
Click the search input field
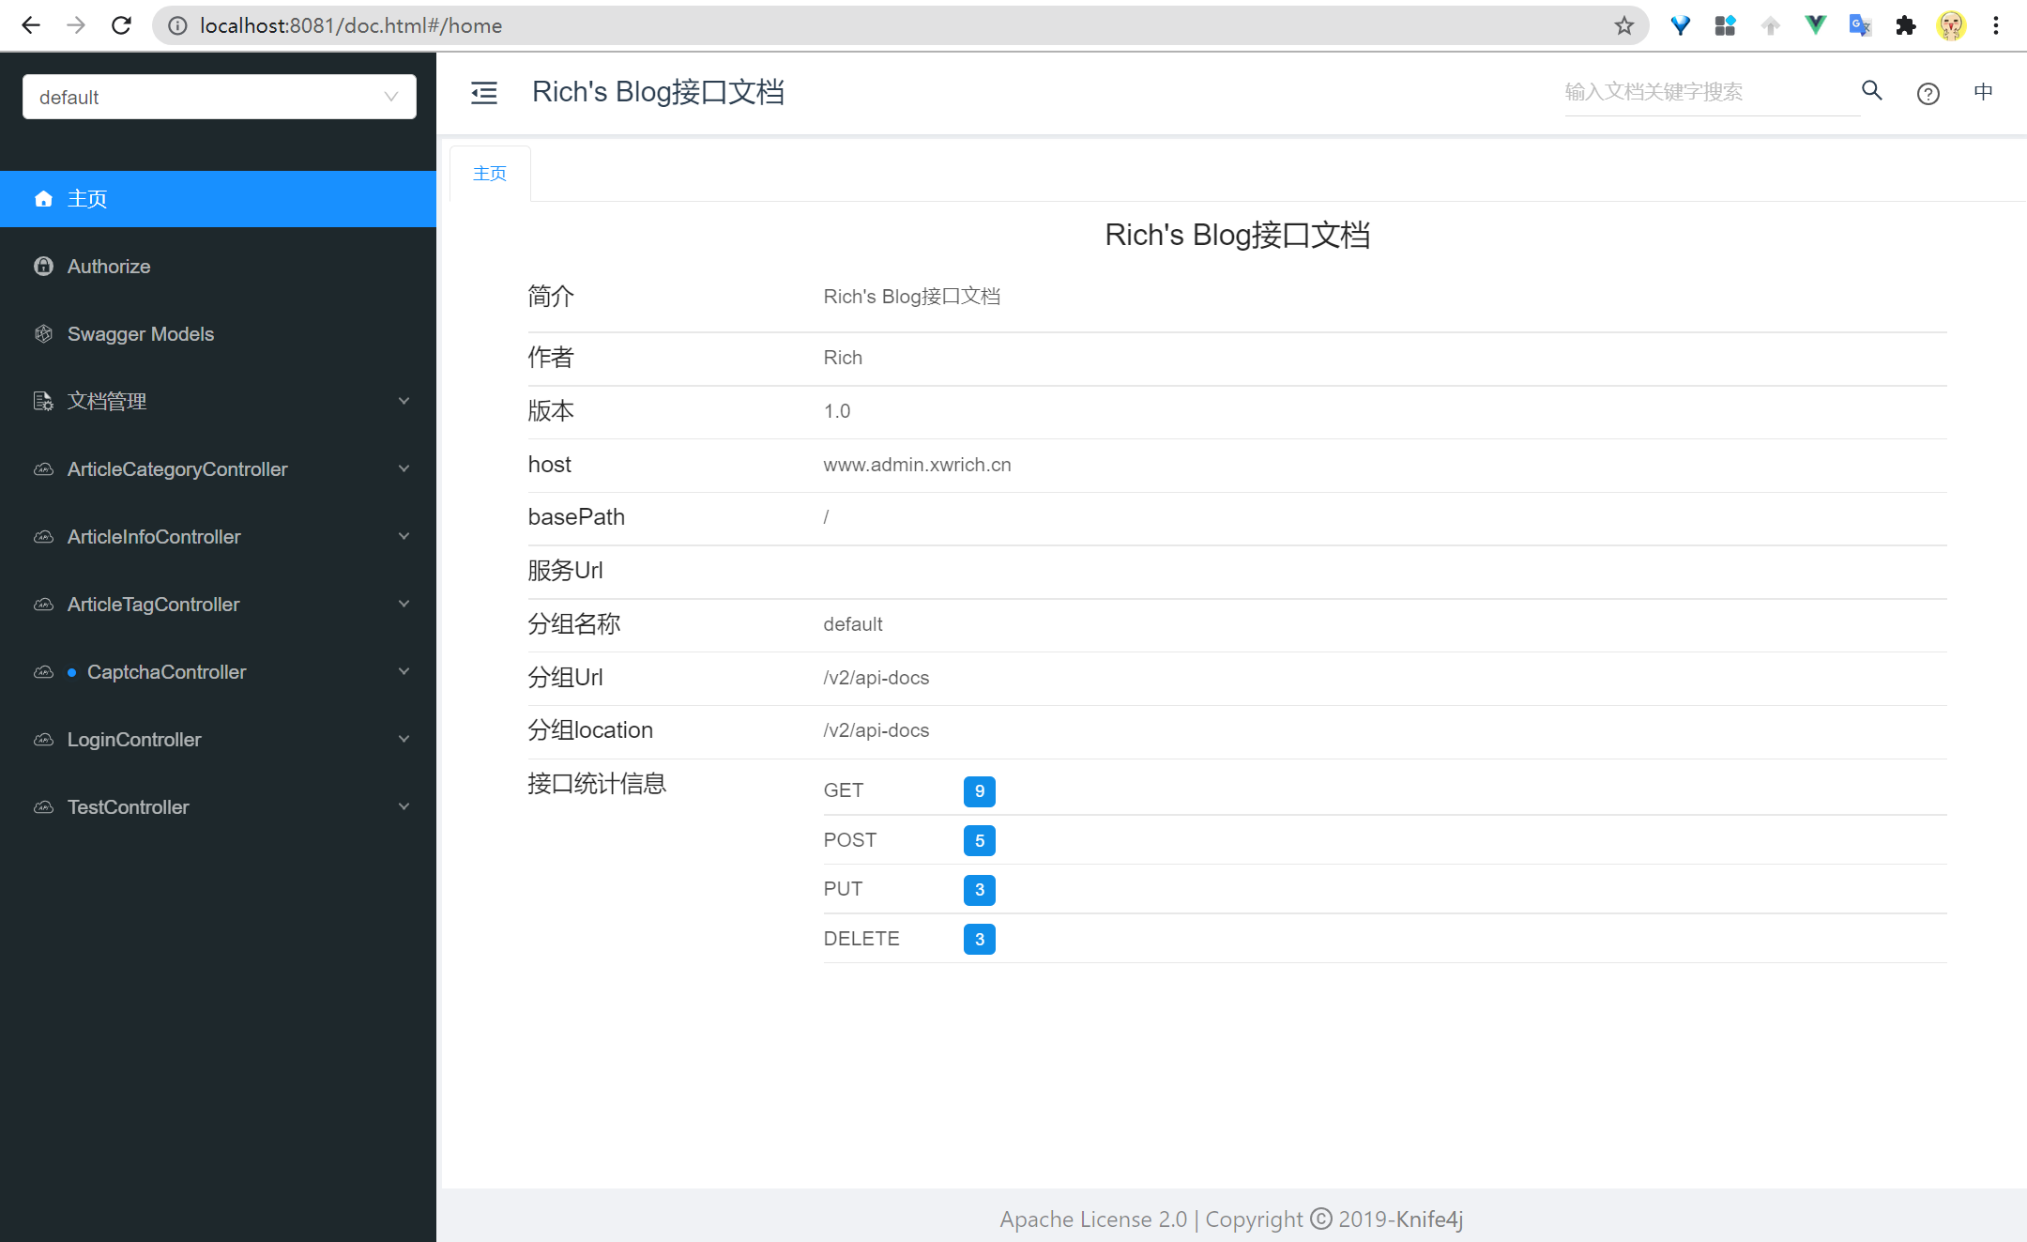click(x=1704, y=91)
